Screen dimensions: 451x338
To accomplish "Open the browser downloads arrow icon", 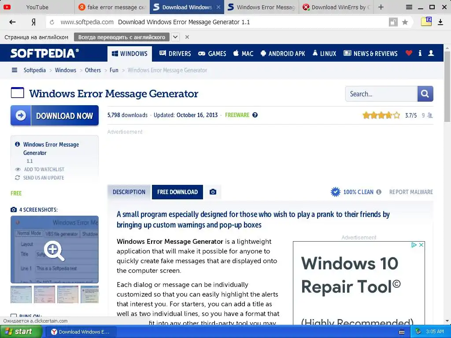I will pyautogui.click(x=440, y=22).
